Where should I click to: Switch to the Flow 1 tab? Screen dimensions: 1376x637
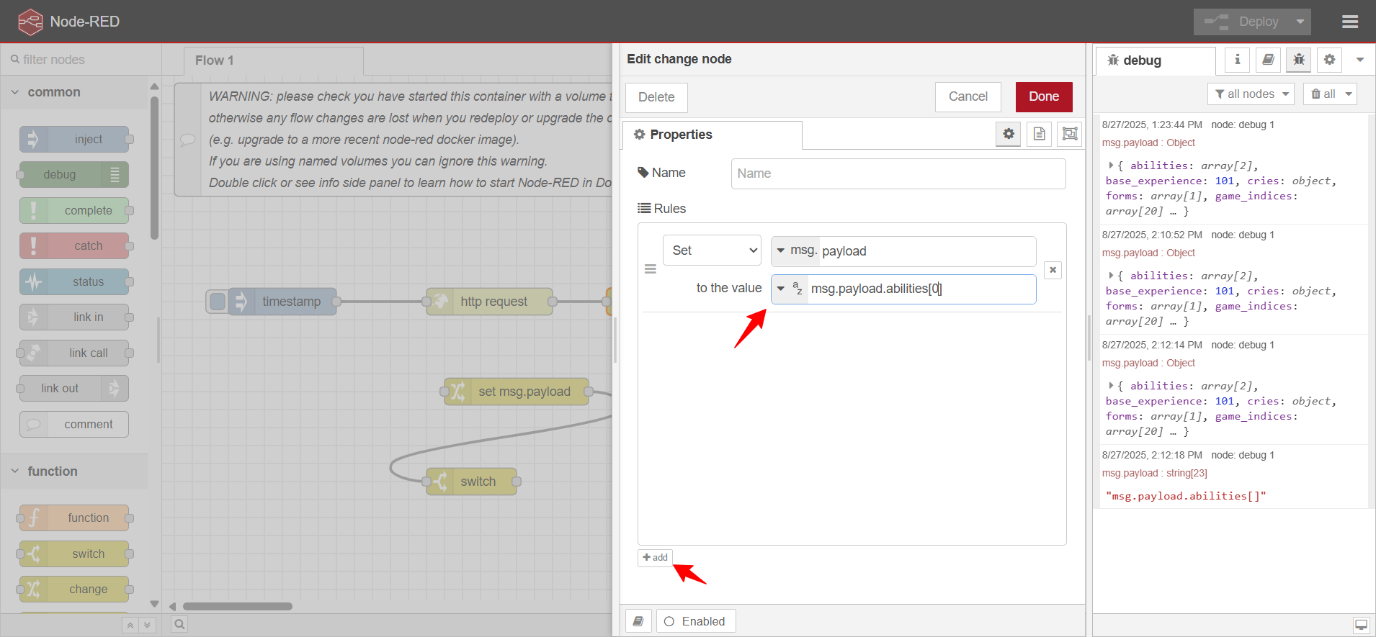tap(274, 60)
